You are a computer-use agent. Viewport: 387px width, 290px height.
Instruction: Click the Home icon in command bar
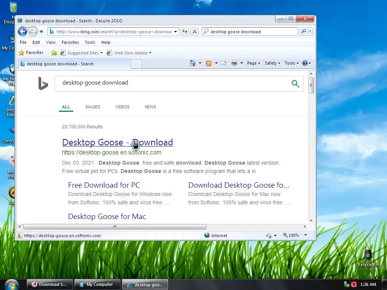(x=192, y=63)
